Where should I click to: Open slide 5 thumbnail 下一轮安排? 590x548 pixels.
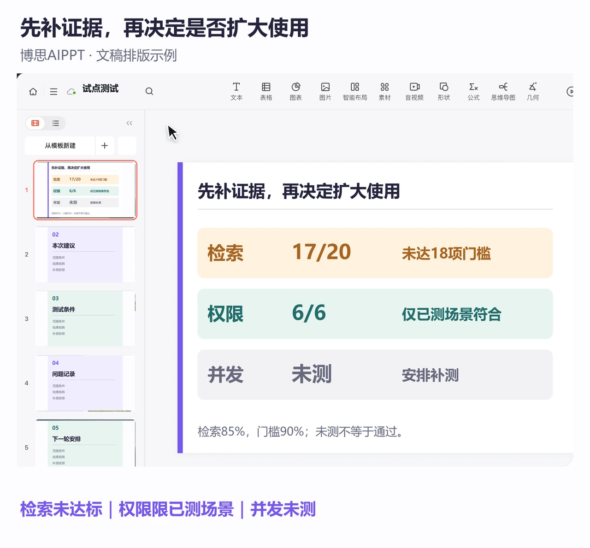click(x=85, y=443)
